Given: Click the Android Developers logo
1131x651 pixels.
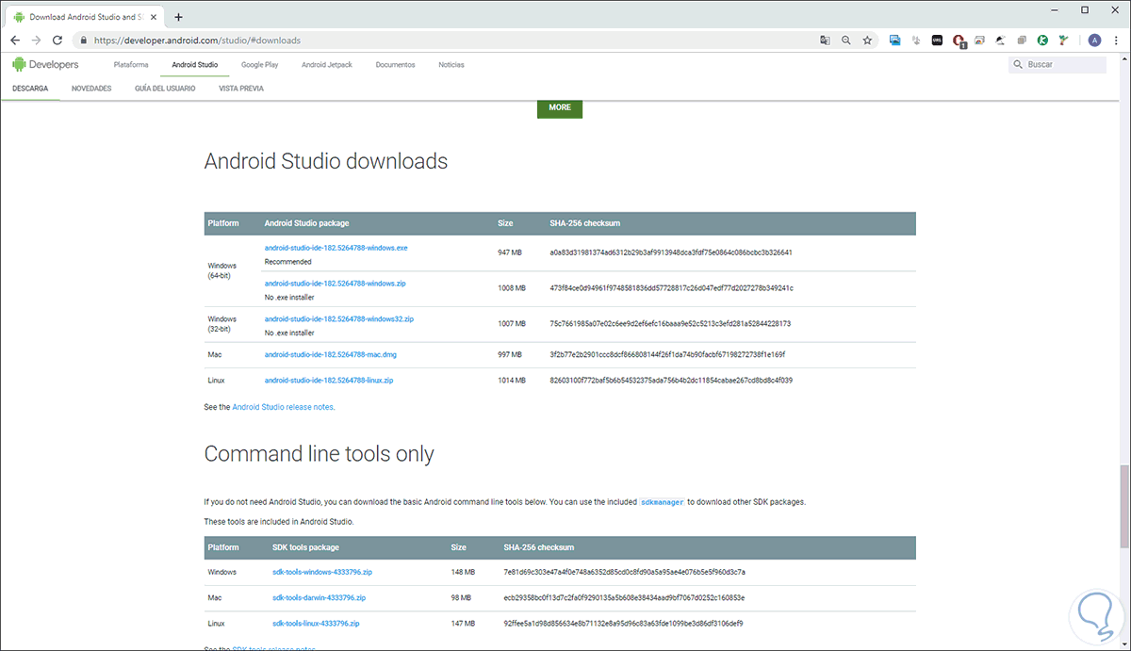Looking at the screenshot, I should coord(45,65).
